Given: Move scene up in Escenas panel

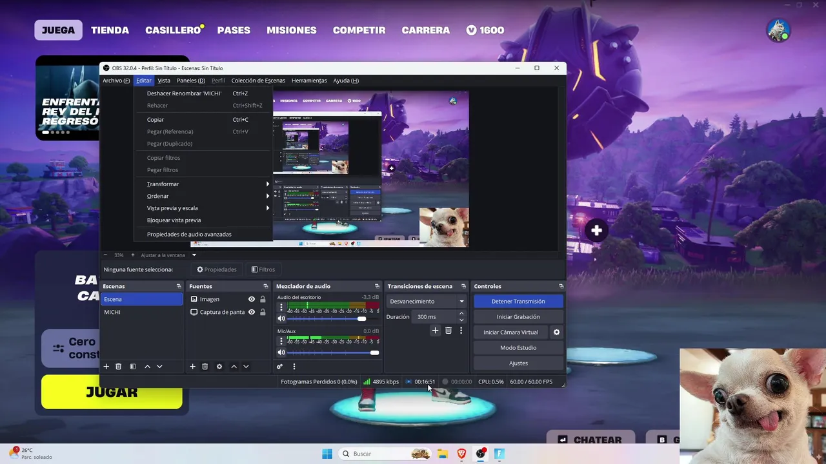Looking at the screenshot, I should (147, 367).
